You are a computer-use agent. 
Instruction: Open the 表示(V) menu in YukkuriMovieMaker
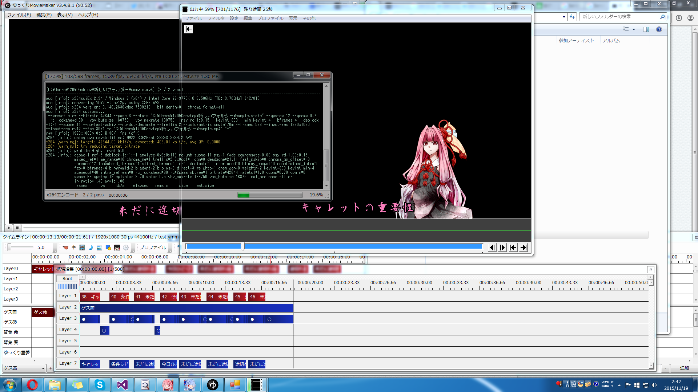pos(65,15)
